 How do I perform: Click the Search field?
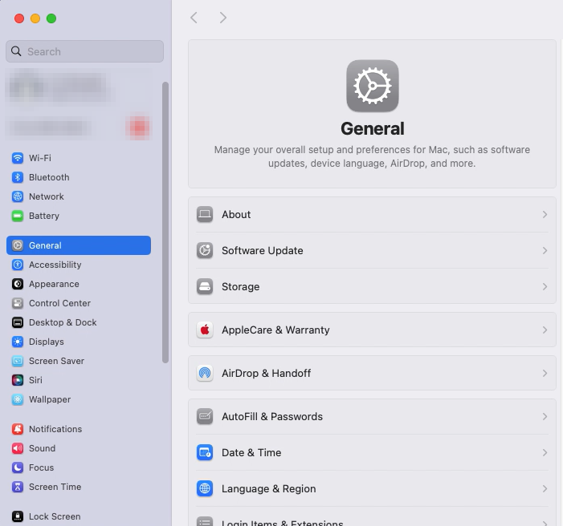point(85,51)
